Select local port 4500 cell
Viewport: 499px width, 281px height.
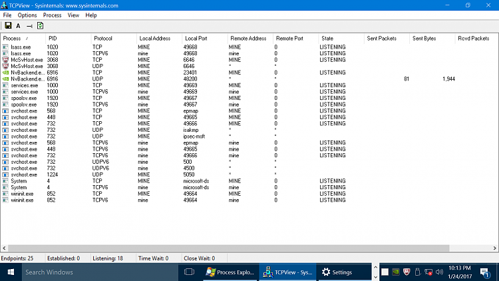[x=189, y=168]
